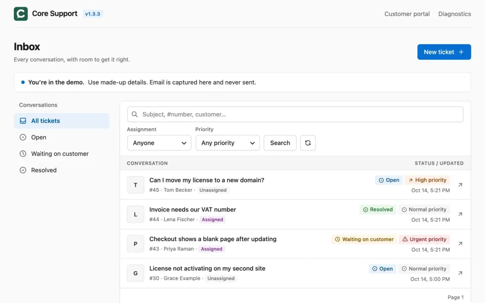Click the Unassigned tag on ticket #30
485x303 pixels.
coord(221,279)
